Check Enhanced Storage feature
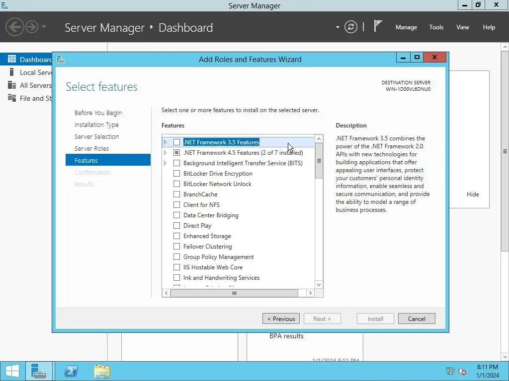Image resolution: width=509 pixels, height=381 pixels. point(176,236)
